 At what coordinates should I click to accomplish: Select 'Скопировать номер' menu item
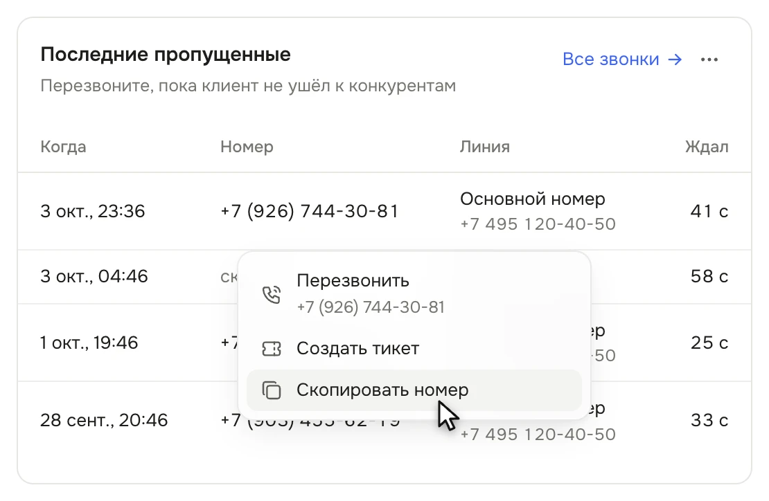click(414, 390)
